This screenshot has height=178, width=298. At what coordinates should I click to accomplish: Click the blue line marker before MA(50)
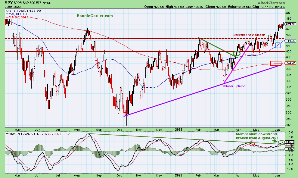point(7,14)
